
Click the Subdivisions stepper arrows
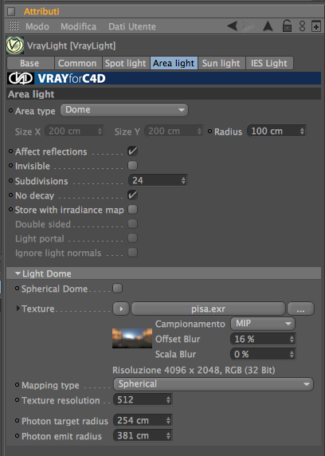tap(183, 181)
